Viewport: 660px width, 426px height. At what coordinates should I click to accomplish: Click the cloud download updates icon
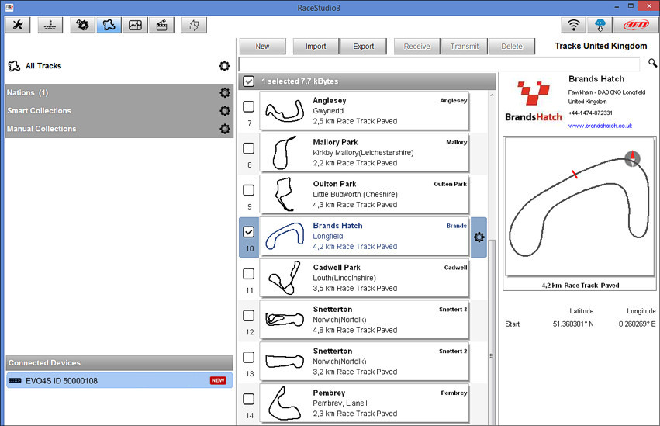tap(600, 26)
